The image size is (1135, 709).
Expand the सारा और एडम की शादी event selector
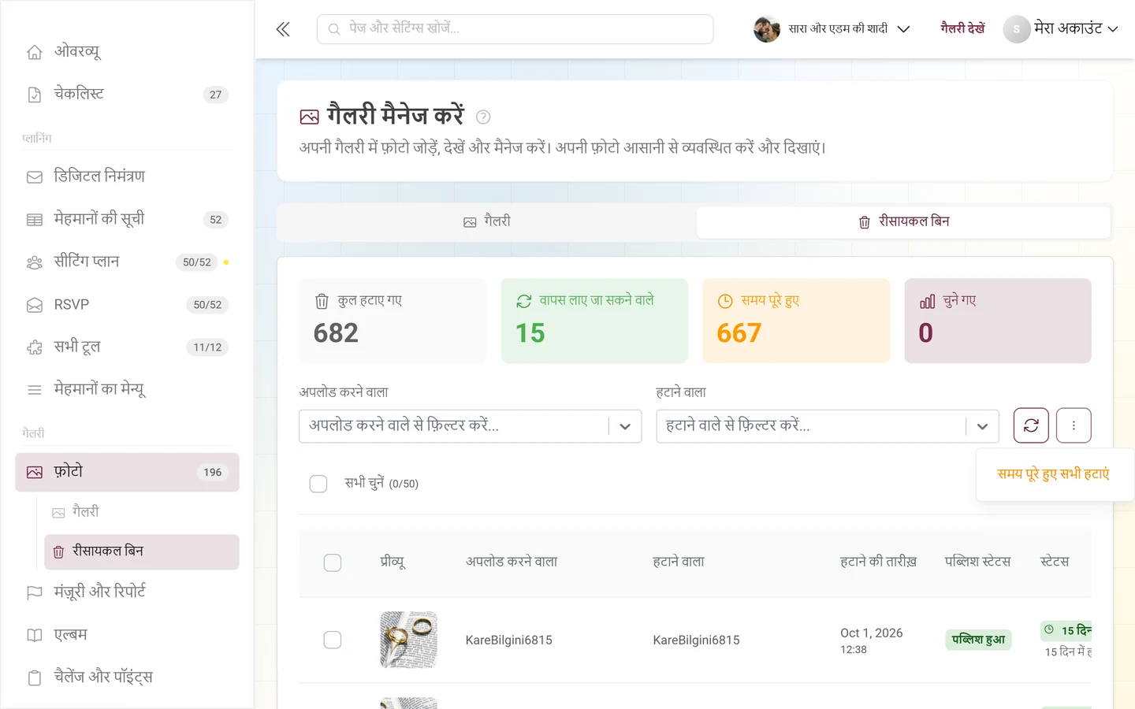click(832, 29)
